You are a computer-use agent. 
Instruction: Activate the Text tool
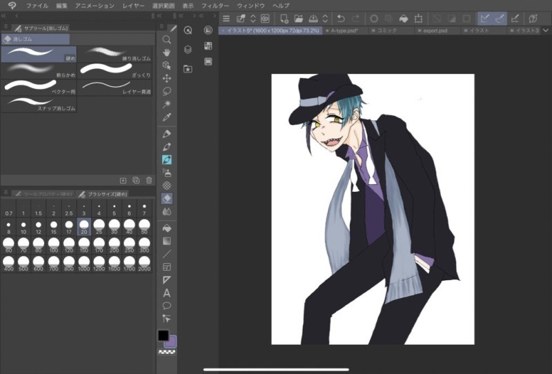pyautogui.click(x=166, y=293)
